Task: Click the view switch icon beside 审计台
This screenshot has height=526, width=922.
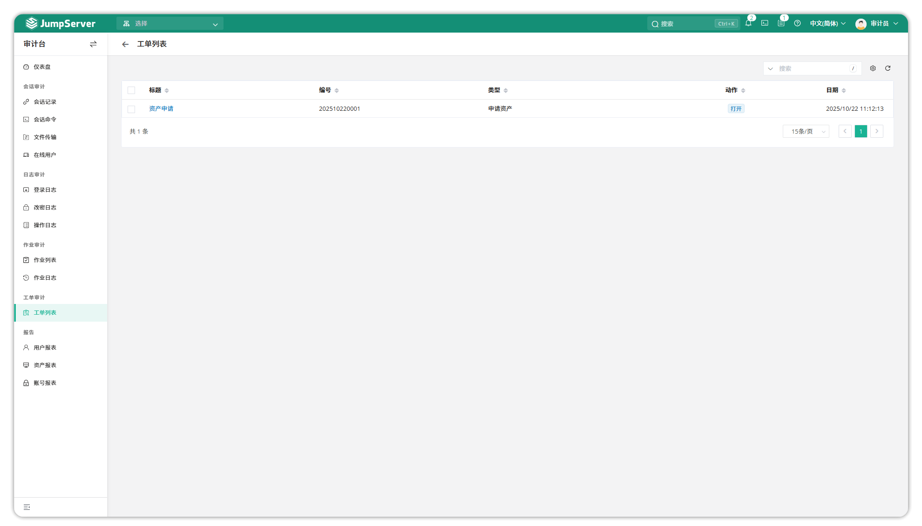Action: coord(93,44)
